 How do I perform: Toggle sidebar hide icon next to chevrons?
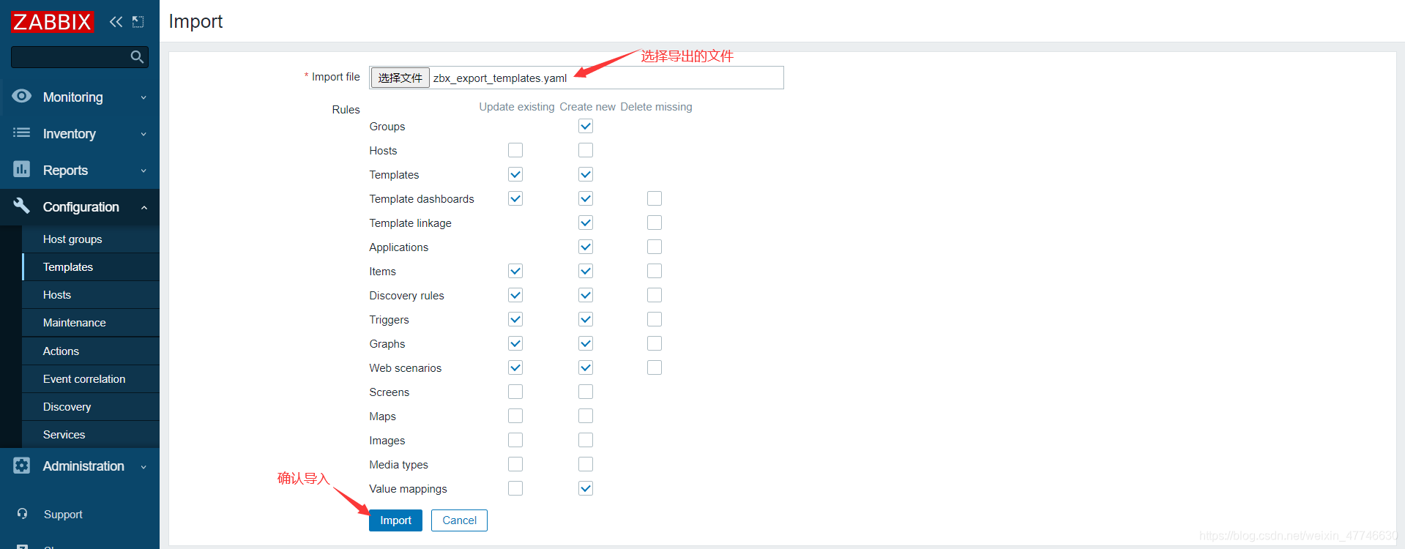[138, 22]
